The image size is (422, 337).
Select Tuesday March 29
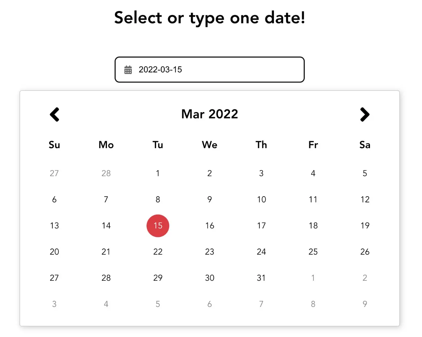pos(158,278)
